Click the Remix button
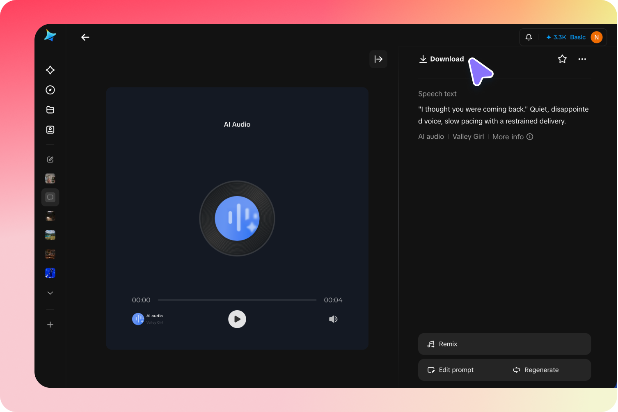This screenshot has width=618, height=412. click(504, 344)
